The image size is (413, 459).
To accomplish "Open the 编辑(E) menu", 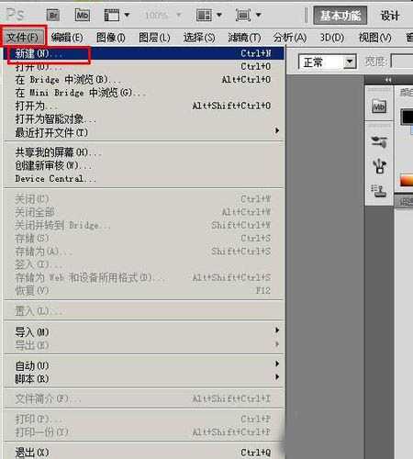I will click(67, 38).
